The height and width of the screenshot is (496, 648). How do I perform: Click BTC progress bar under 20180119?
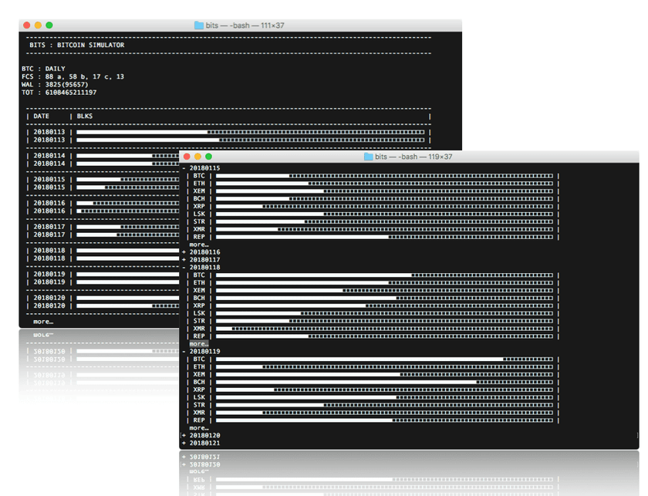[x=384, y=359]
